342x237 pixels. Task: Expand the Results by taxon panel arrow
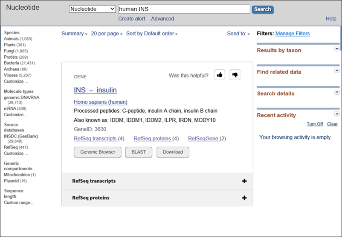coord(337,49)
